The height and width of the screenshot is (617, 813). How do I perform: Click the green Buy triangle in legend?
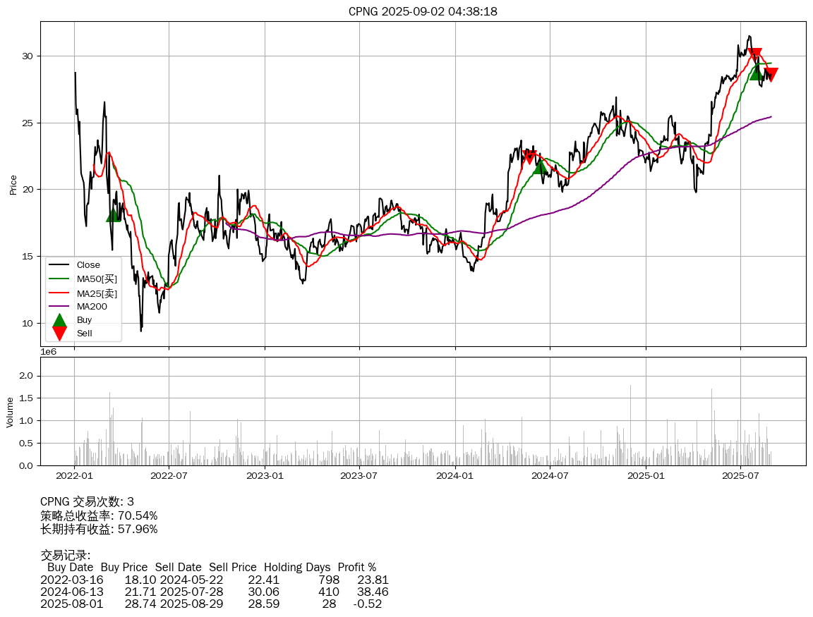tap(60, 321)
